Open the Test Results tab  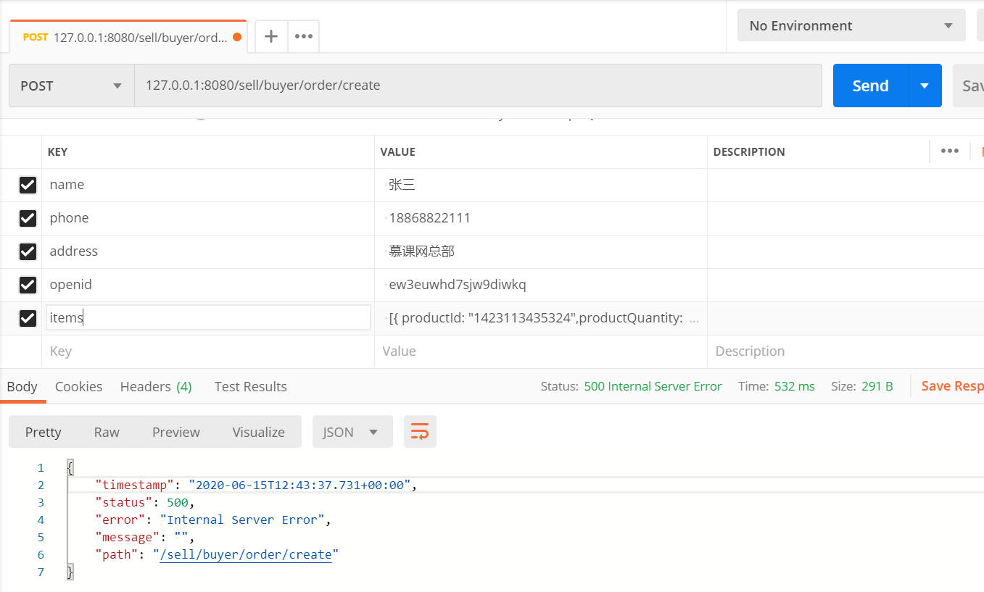pos(251,386)
